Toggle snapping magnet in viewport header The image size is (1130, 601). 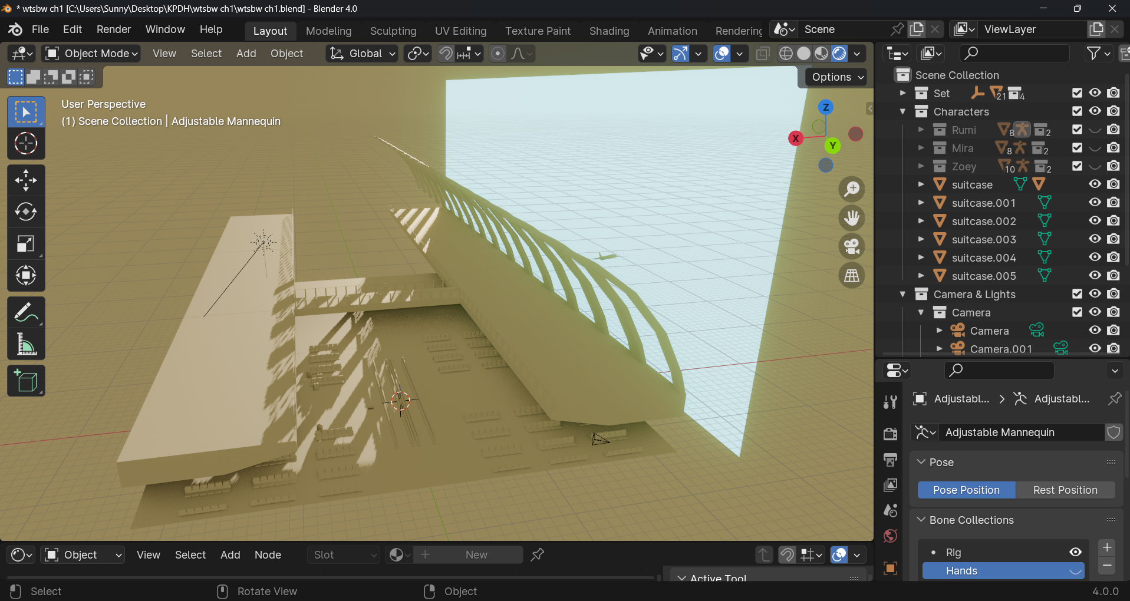pyautogui.click(x=446, y=54)
